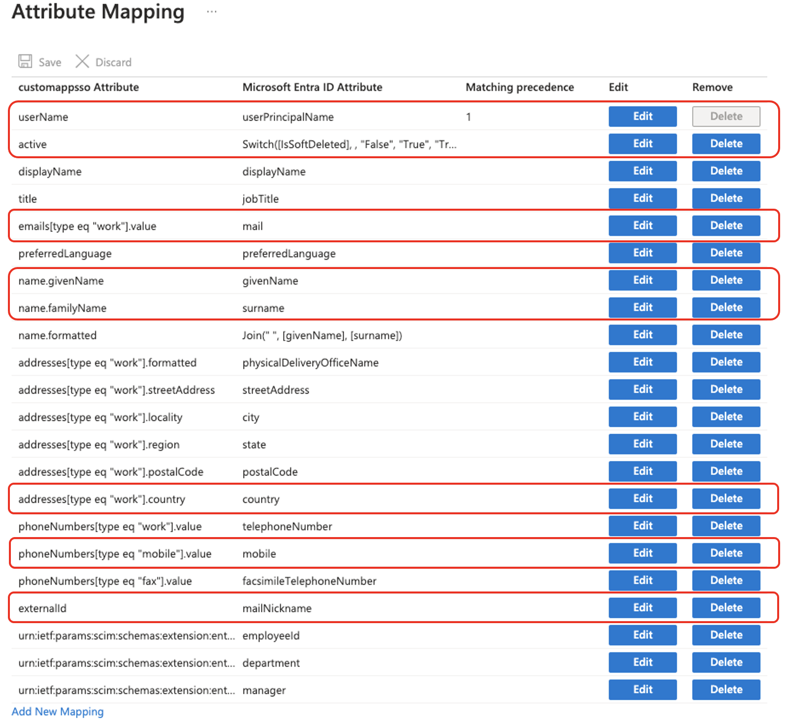Delete the preferredLanguage mapping
Screen dimensions: 792x726
point(726,253)
